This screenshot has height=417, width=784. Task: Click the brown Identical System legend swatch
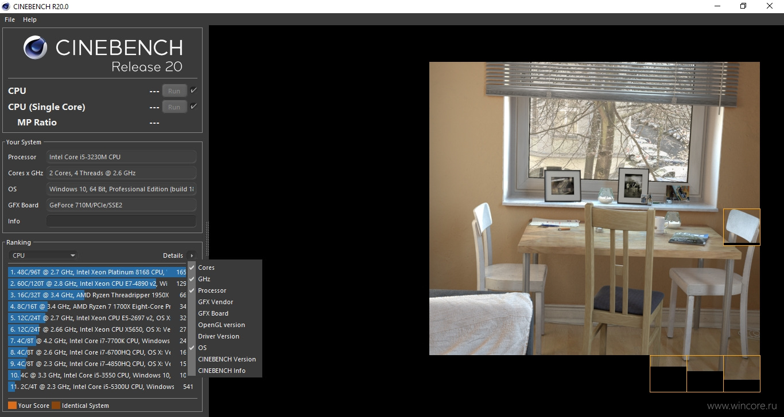56,406
